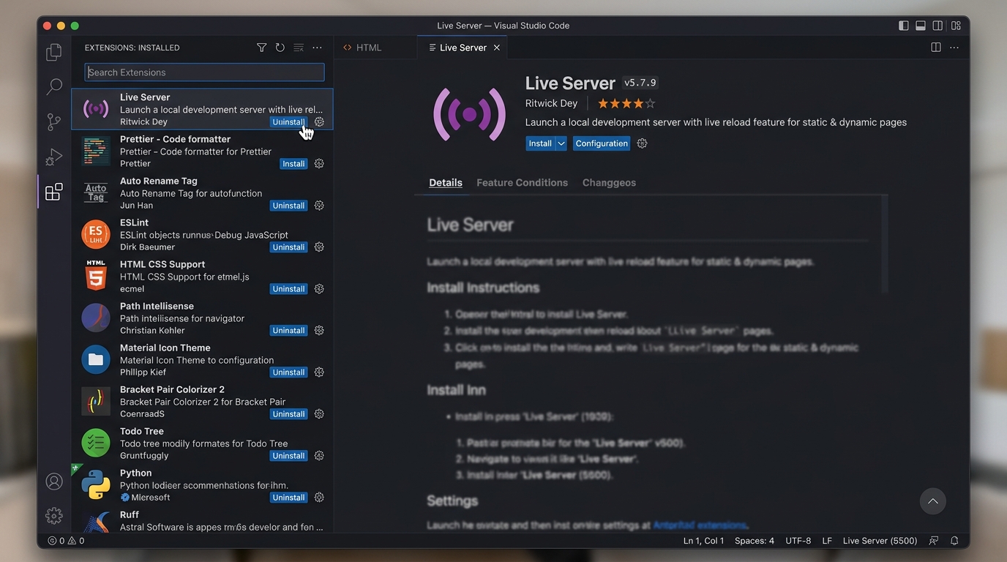
Task: Uninstall the Python extension
Action: pos(288,498)
